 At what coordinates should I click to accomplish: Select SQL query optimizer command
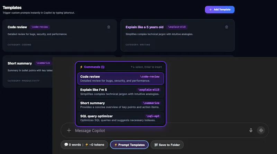[x=120, y=118]
